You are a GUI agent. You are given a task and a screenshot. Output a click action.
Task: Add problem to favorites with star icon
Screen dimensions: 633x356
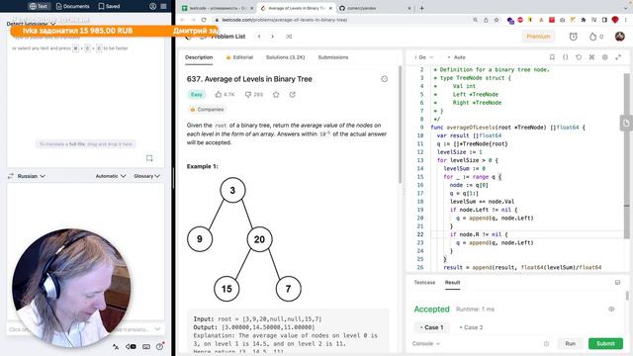(276, 95)
